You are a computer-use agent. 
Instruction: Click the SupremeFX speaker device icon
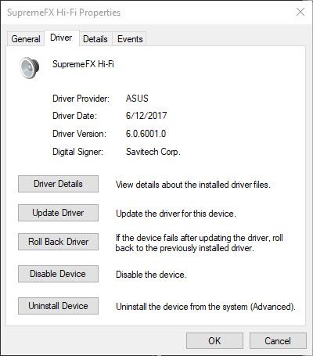[30, 67]
